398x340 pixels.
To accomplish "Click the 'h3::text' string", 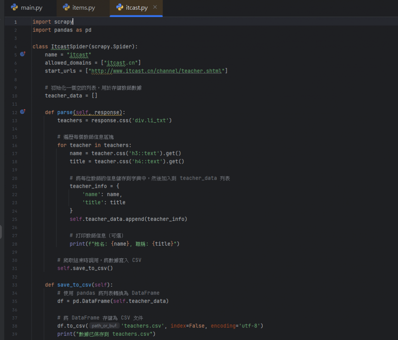I will pyautogui.click(x=144, y=153).
